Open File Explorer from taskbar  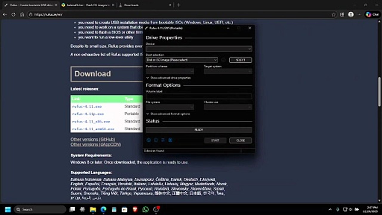(x=93, y=209)
